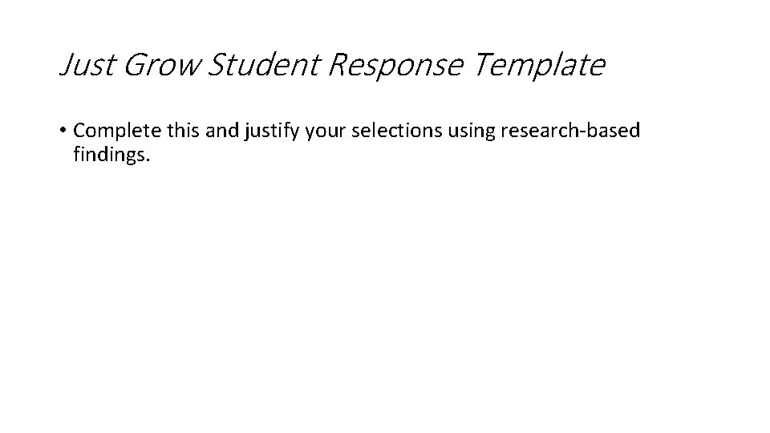The image size is (770, 433).
Task: Click the slide title text
Action: click(332, 65)
